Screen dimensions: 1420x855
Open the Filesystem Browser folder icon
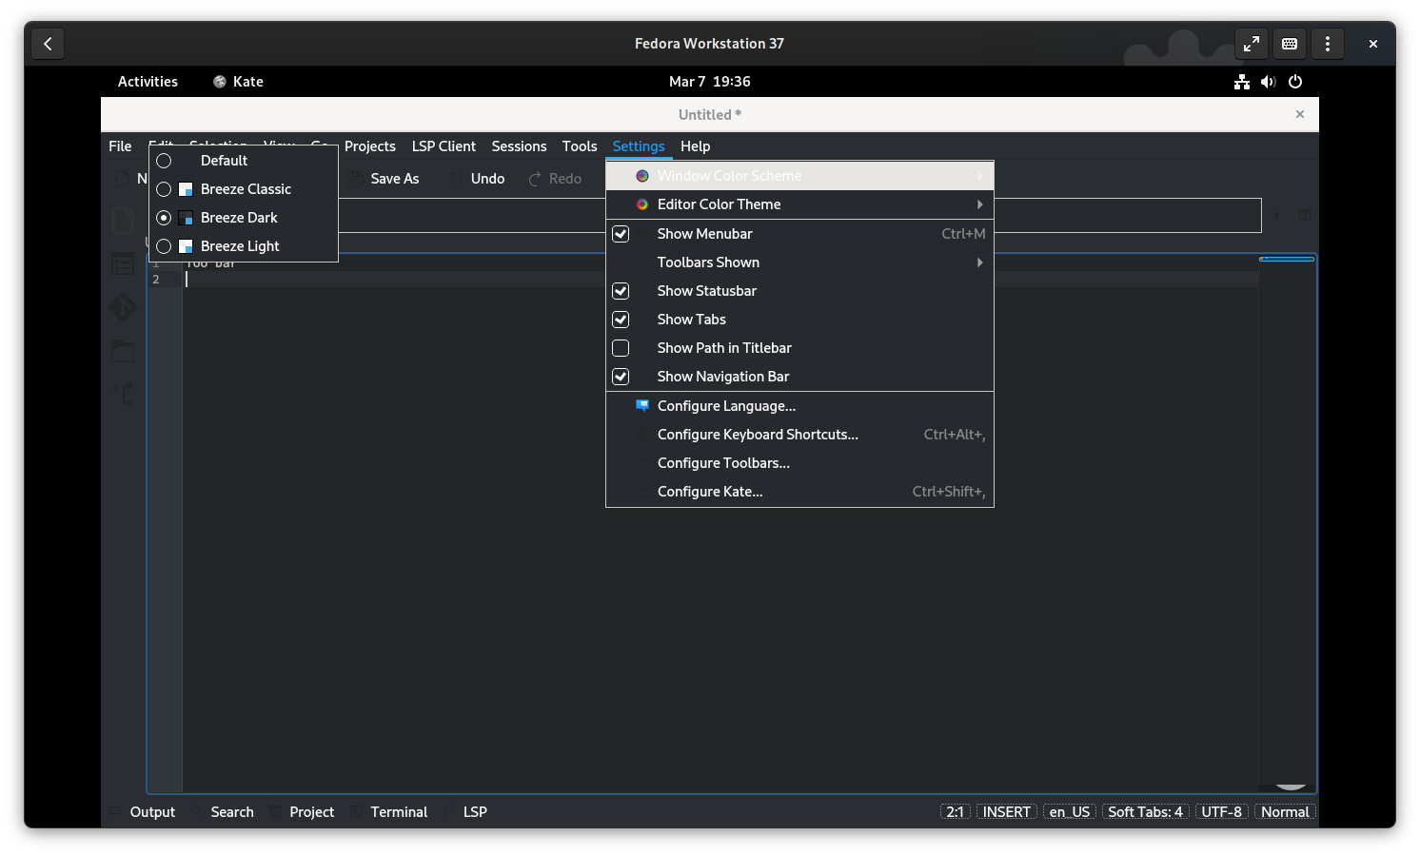[124, 351]
